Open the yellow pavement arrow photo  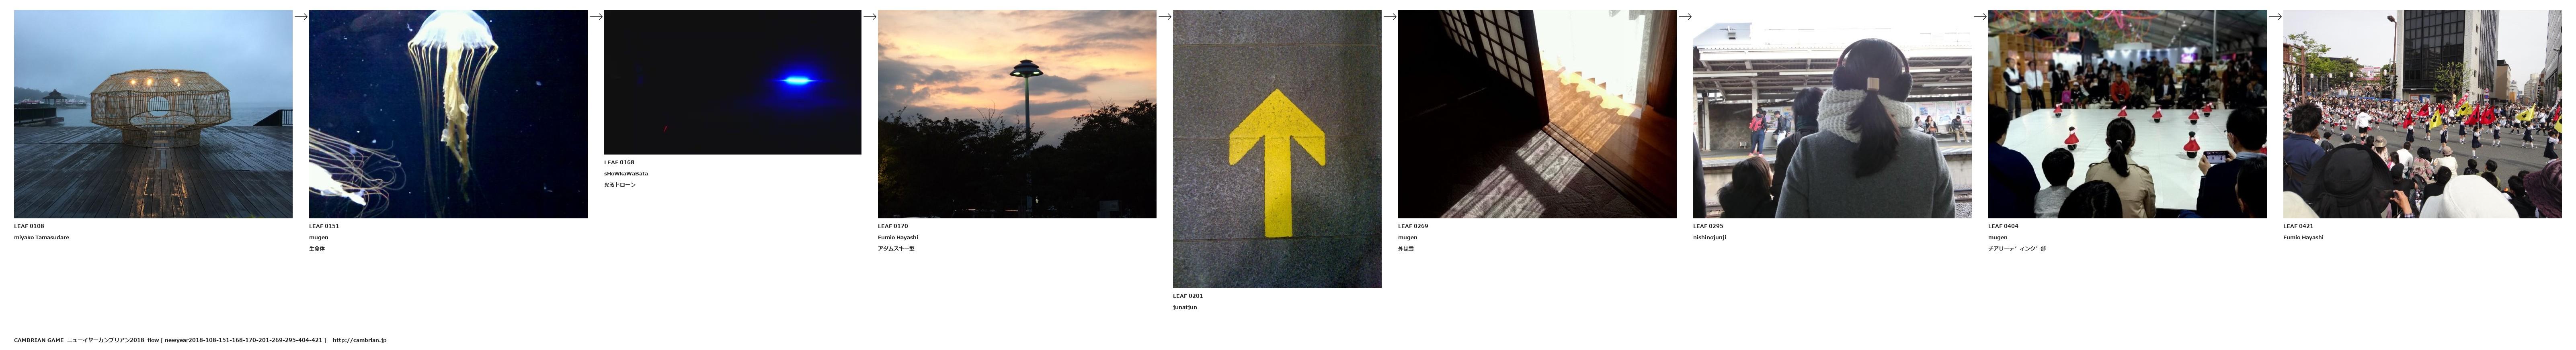1277,149
